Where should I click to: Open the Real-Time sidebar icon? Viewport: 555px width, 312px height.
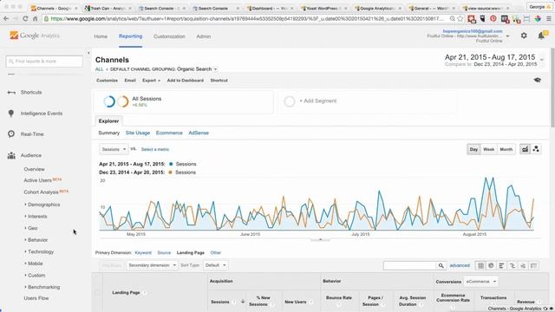[x=11, y=134]
